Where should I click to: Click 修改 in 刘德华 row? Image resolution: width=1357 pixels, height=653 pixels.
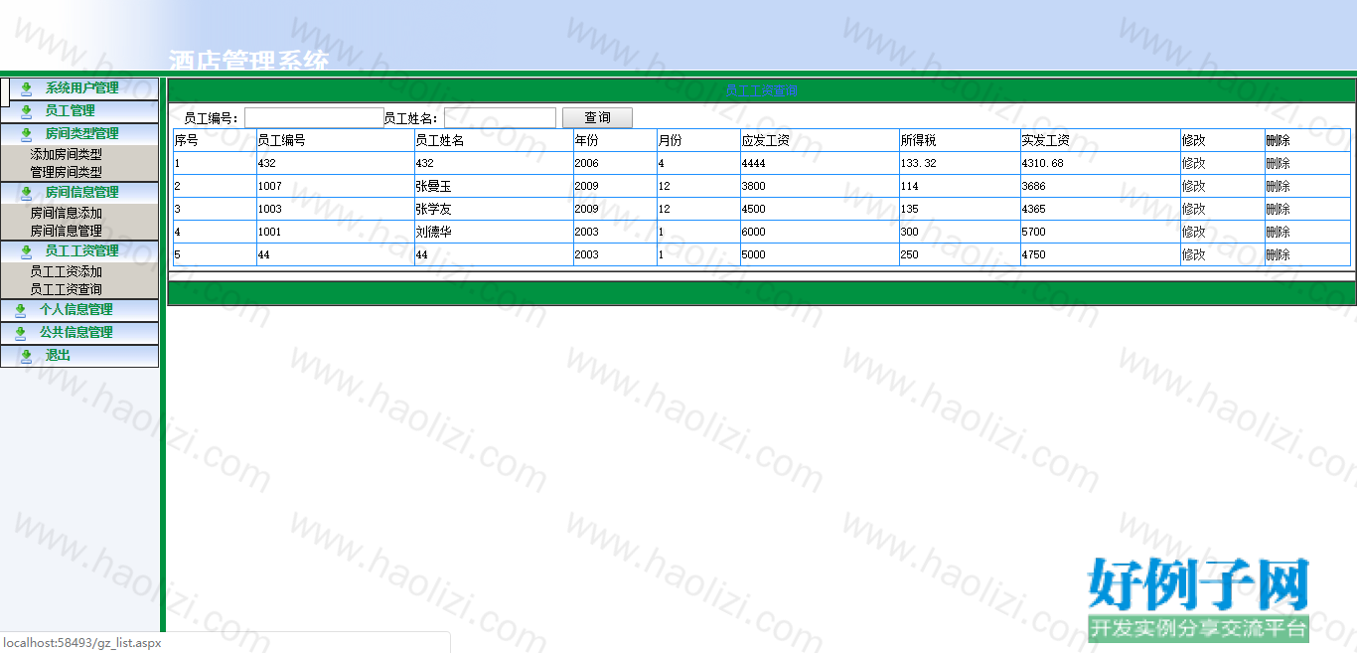click(1193, 232)
